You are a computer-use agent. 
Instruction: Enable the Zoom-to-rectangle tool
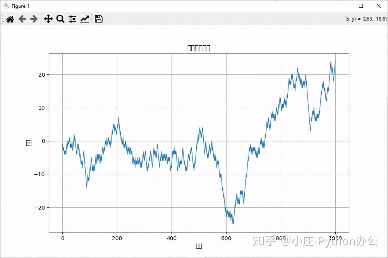[x=60, y=19]
